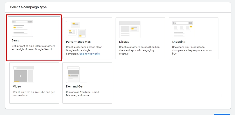Click the 'Performance Max' card title
Image resolution: width=235 pixels, height=115 pixels.
click(x=78, y=42)
